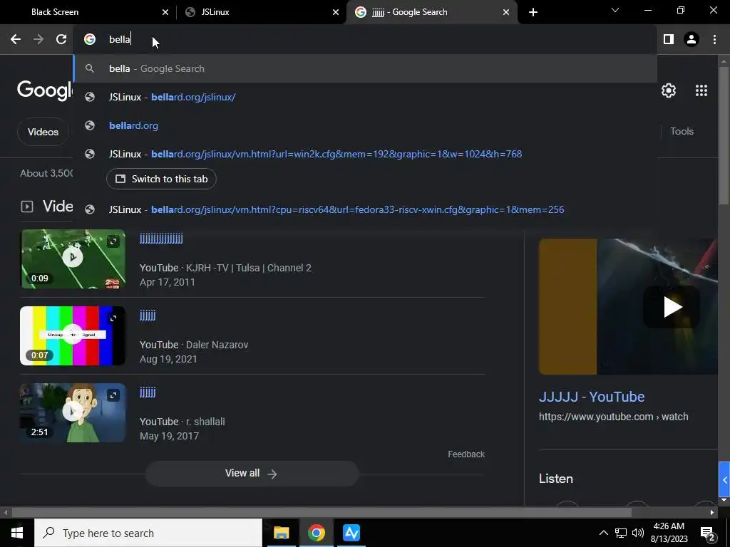Click the Chrome taskbar icon
730x547 pixels.
coord(316,533)
